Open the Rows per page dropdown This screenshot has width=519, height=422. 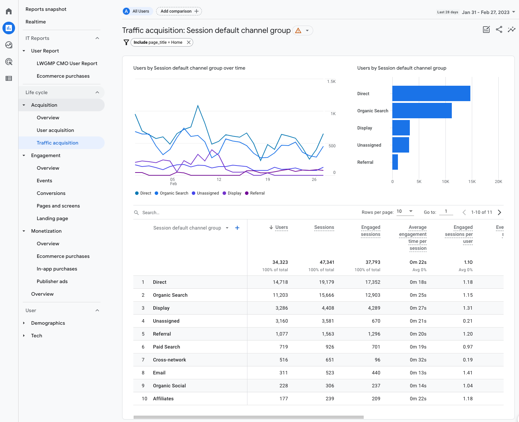pos(405,211)
